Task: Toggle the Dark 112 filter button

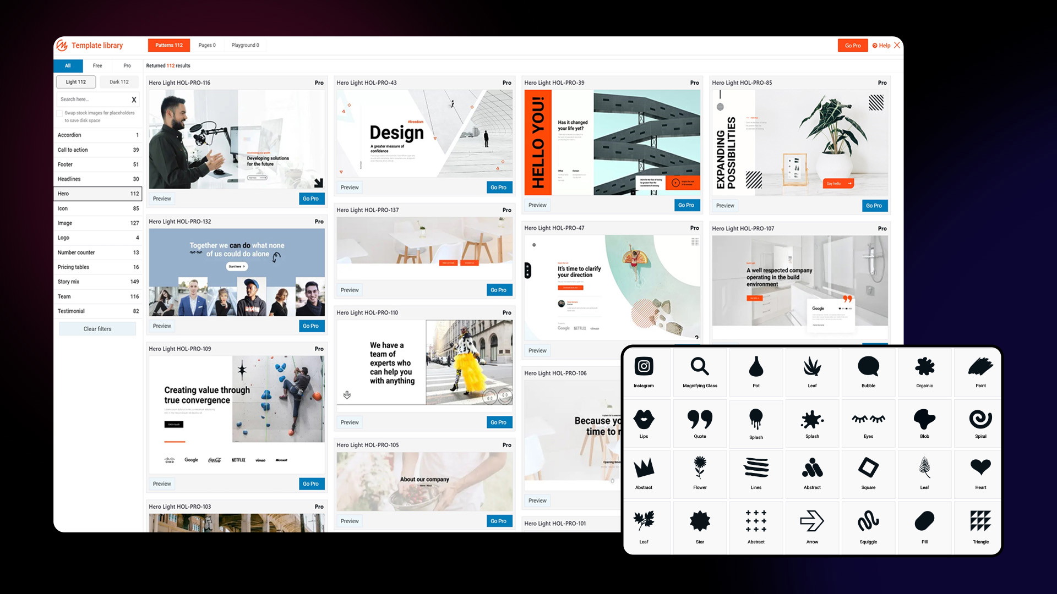Action: tap(118, 82)
